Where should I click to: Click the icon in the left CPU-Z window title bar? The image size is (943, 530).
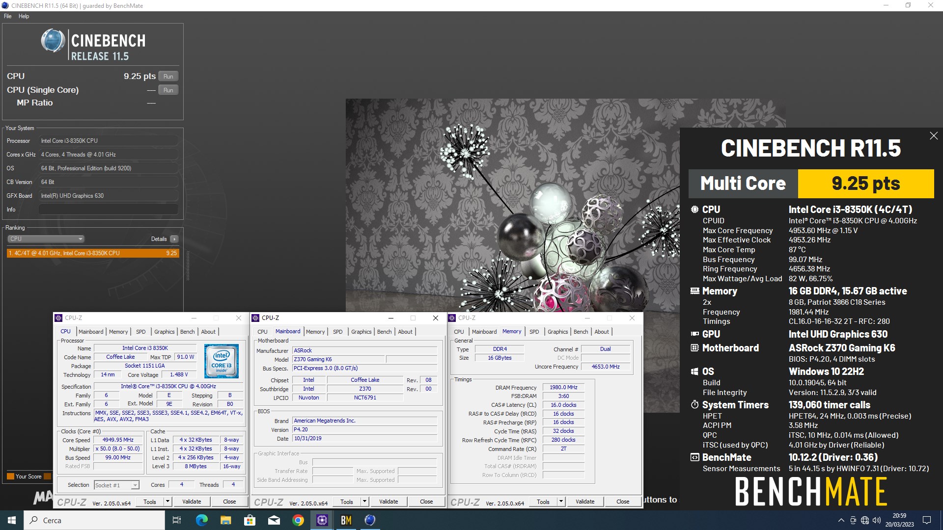pyautogui.click(x=59, y=318)
